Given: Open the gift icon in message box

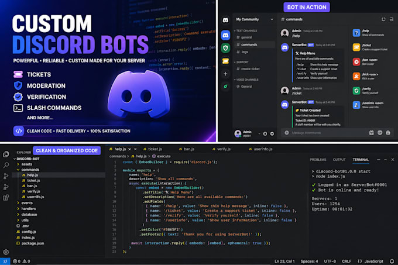Looking at the screenshot, I should [x=371, y=133].
